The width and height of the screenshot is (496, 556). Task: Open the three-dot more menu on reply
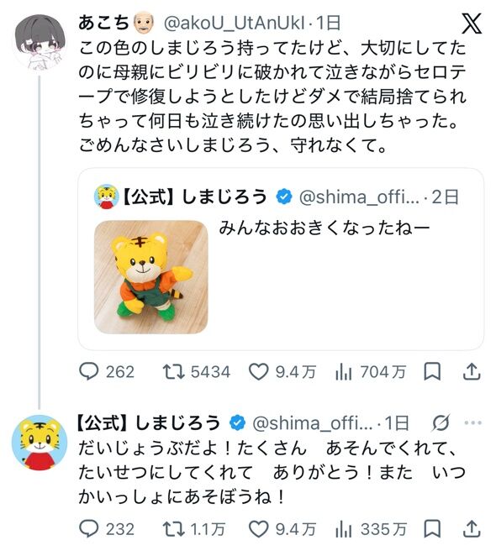pos(473,422)
